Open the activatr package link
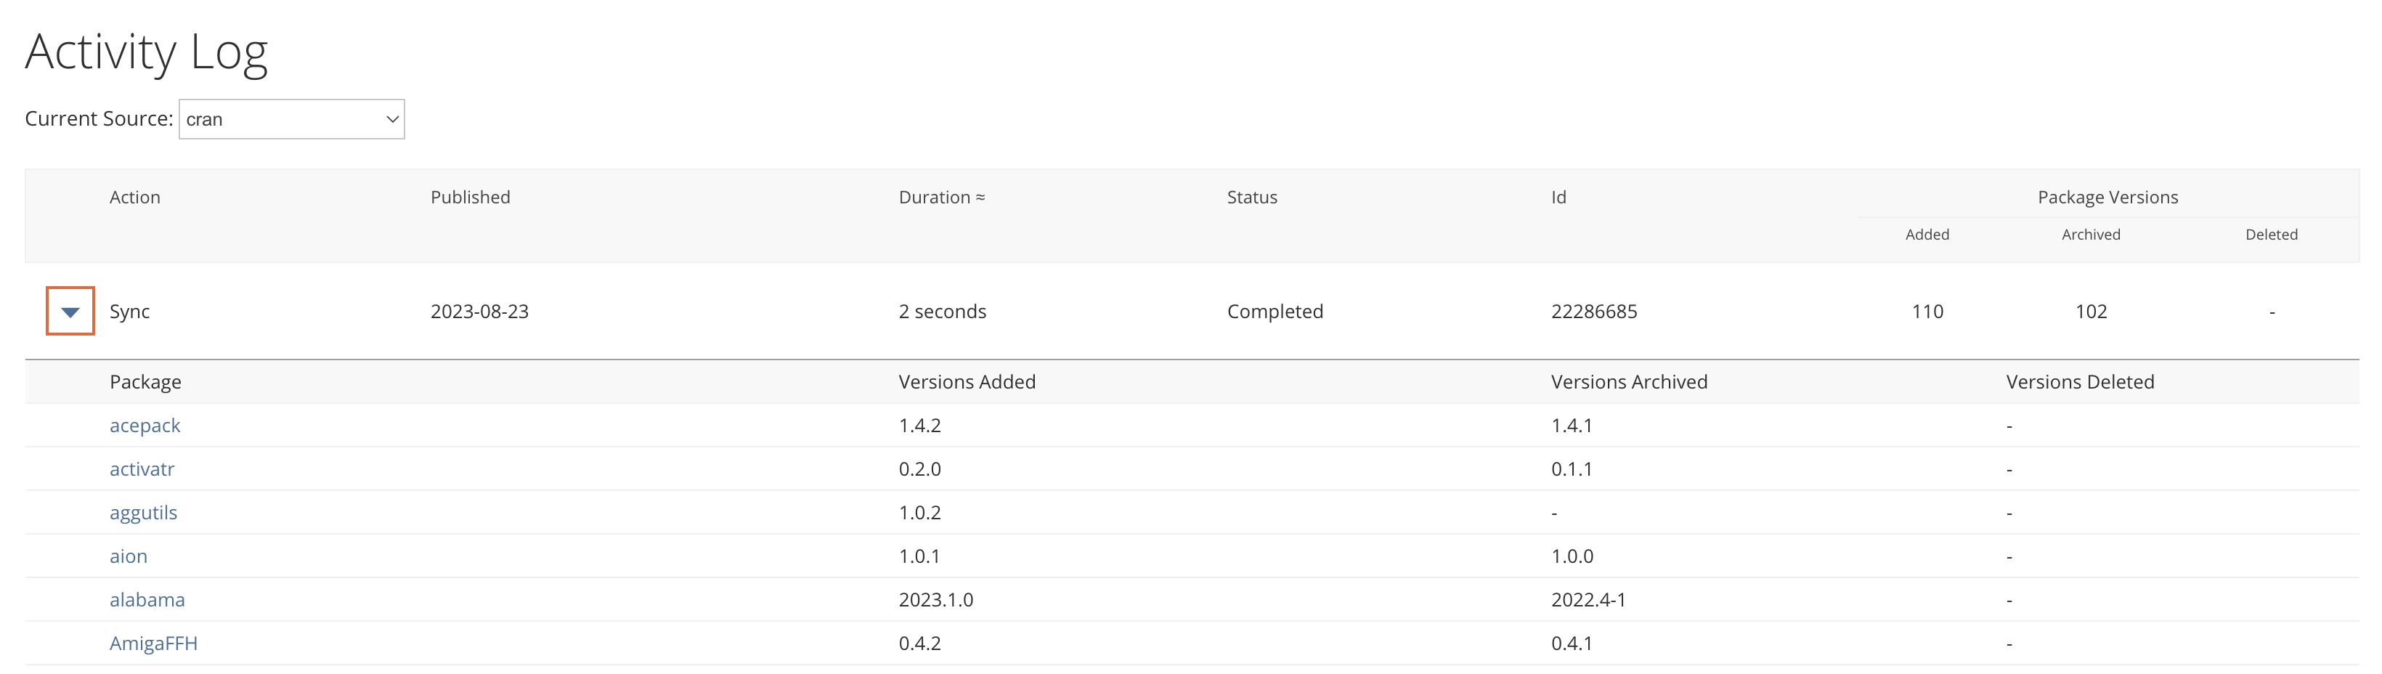 [142, 468]
